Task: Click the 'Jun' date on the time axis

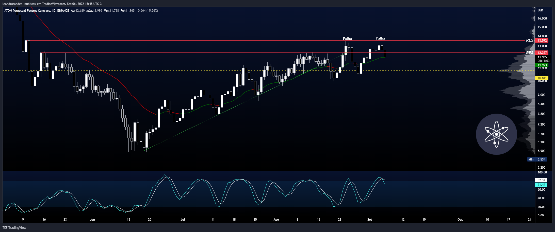Action: (92, 220)
